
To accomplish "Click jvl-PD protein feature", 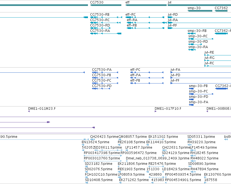I will tap(201, 78).
